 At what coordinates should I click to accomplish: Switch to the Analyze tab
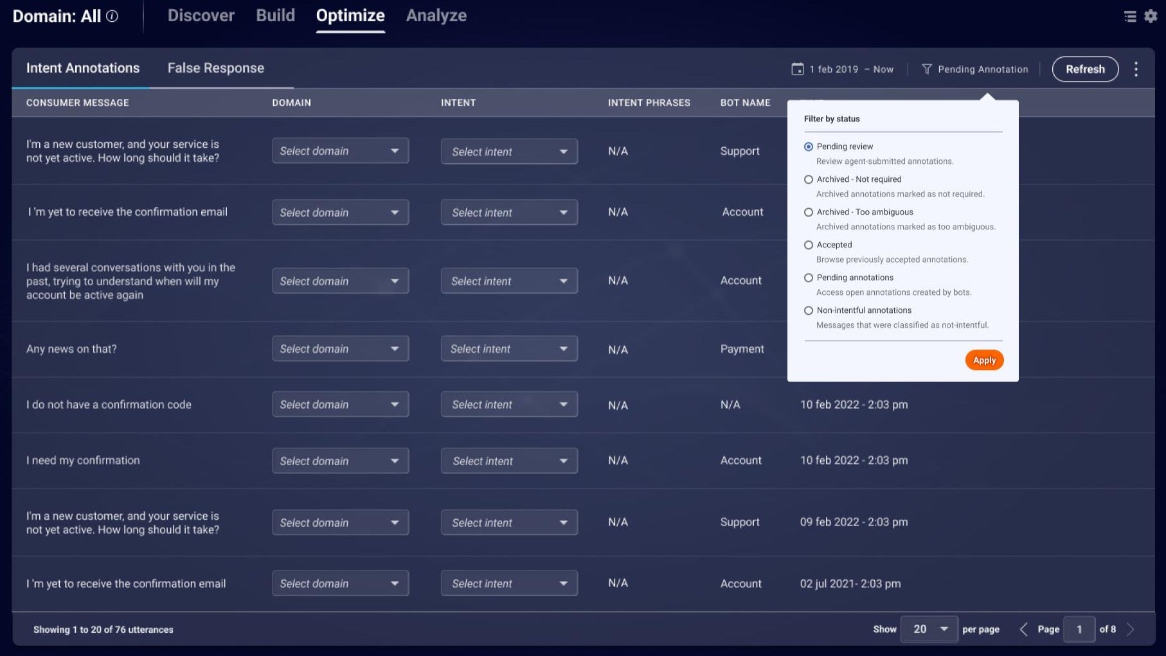pos(436,16)
